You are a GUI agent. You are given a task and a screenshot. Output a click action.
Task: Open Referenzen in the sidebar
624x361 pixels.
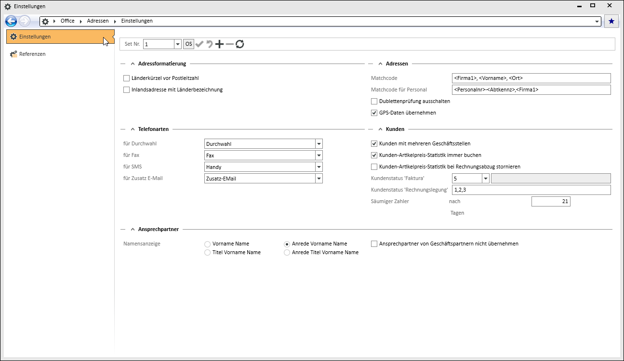pos(32,54)
